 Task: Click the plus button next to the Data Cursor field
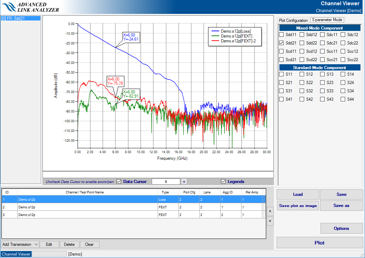pyautogui.click(x=184, y=182)
